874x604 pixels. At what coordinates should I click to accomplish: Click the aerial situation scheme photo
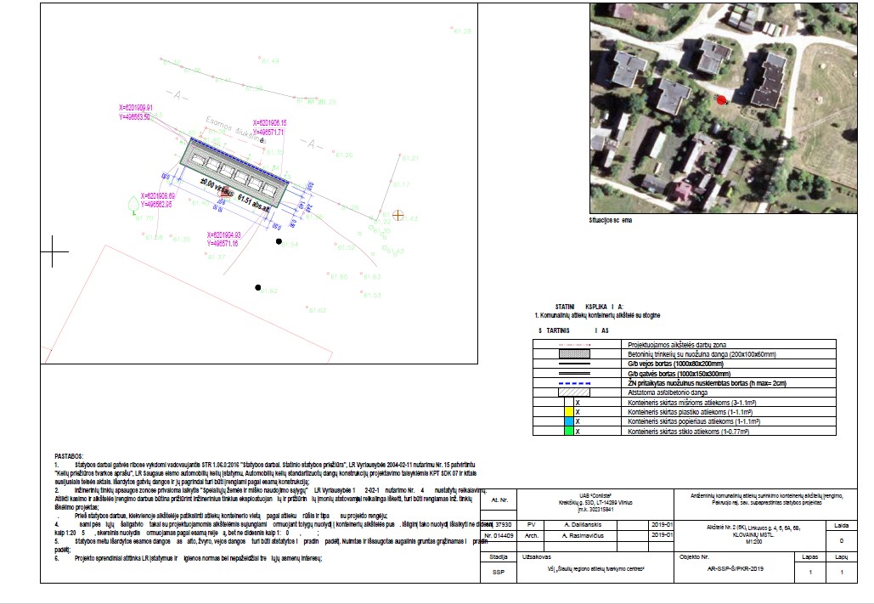click(724, 108)
